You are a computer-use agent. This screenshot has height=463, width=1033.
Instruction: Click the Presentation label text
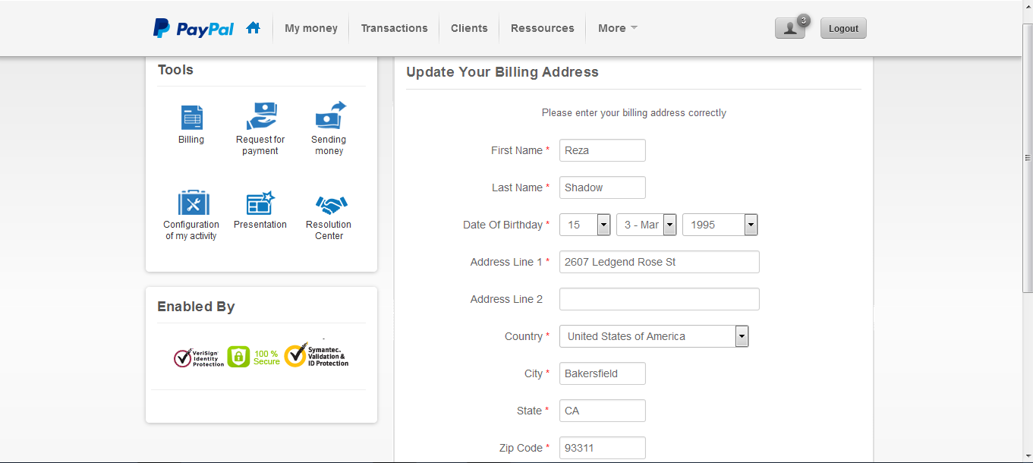[x=260, y=225]
